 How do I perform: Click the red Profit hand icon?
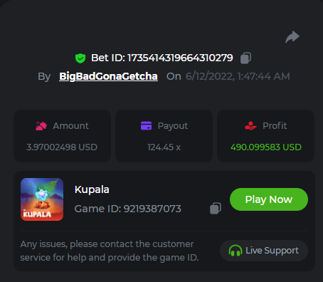(250, 126)
